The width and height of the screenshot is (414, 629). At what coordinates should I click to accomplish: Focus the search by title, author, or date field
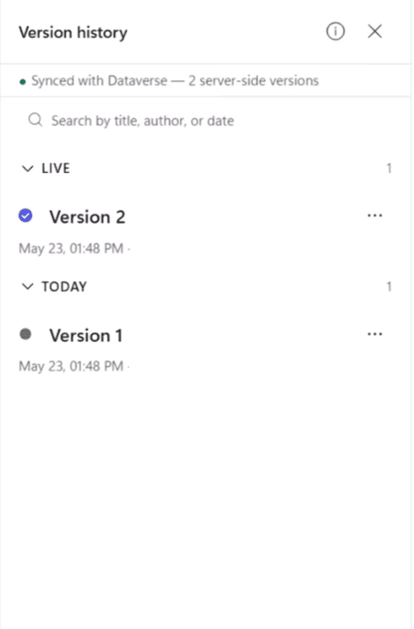pyautogui.click(x=205, y=120)
